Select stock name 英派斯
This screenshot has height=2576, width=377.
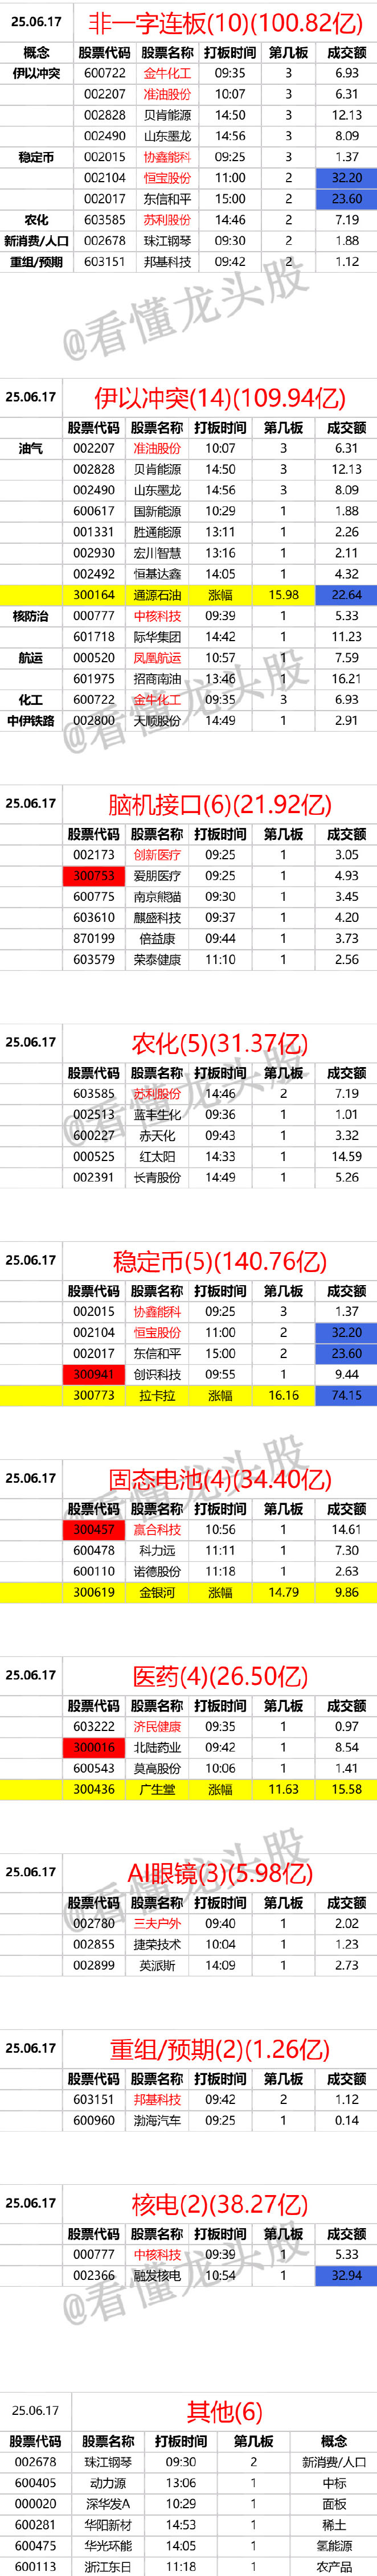point(157,1966)
